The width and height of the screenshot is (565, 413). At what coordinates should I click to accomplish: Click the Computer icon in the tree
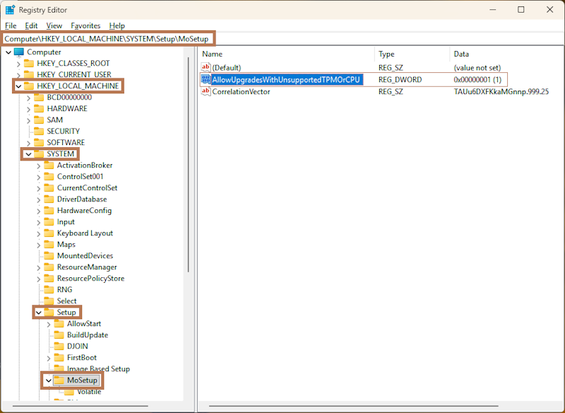(18, 52)
